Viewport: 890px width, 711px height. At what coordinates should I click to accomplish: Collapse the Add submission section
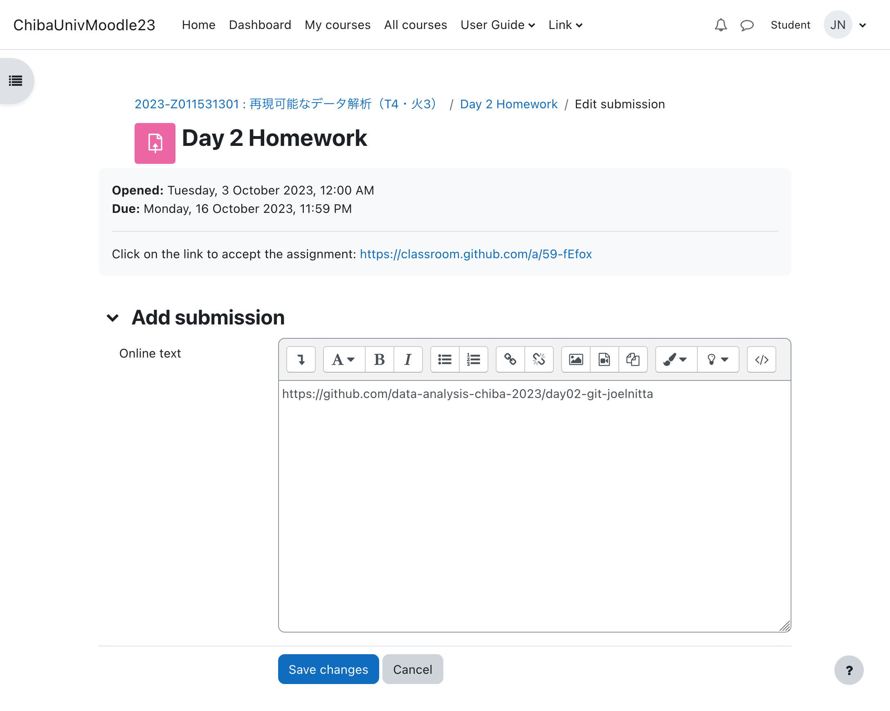click(x=113, y=318)
